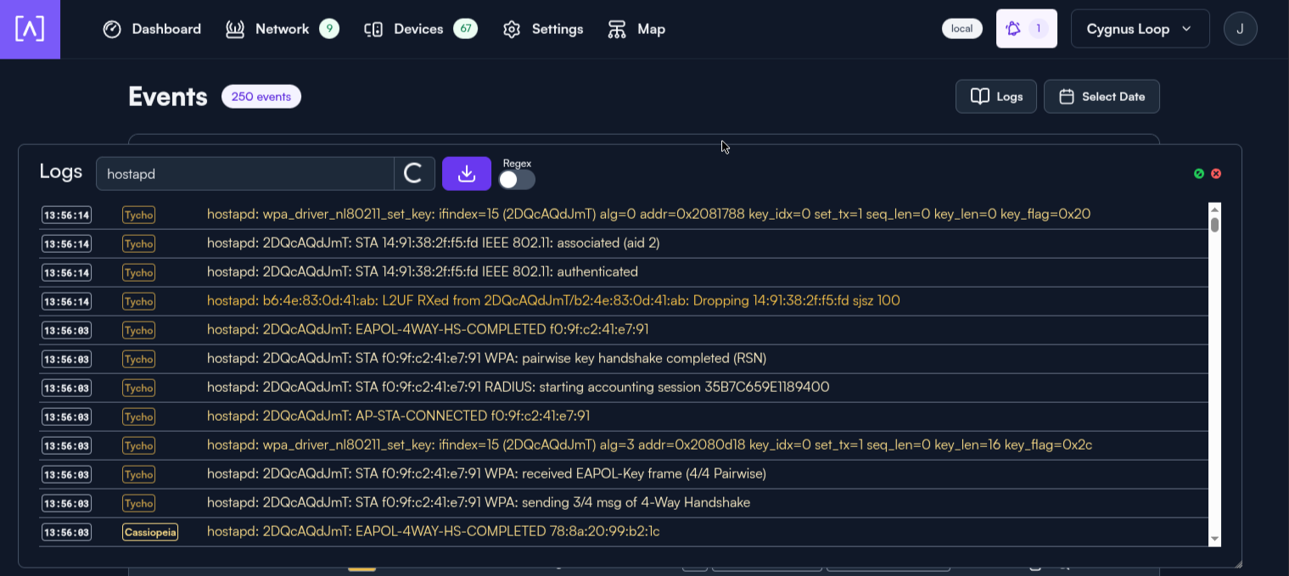Click the green filter-allow icon in Logs panel
This screenshot has width=1289, height=576.
pyautogui.click(x=1199, y=173)
